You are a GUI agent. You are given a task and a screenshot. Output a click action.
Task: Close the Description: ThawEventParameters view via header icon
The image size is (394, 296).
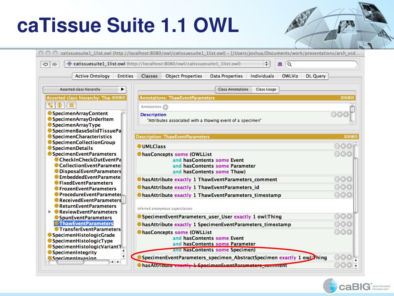(x=356, y=137)
